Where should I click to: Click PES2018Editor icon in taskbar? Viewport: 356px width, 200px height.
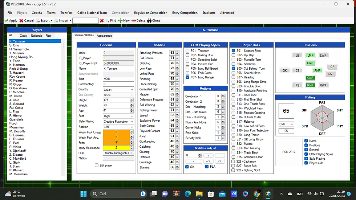click(x=268, y=194)
